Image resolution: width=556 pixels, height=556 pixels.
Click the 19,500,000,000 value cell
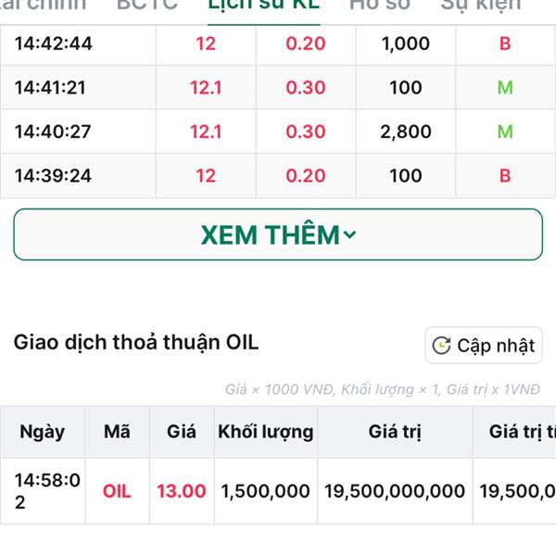coord(395,491)
